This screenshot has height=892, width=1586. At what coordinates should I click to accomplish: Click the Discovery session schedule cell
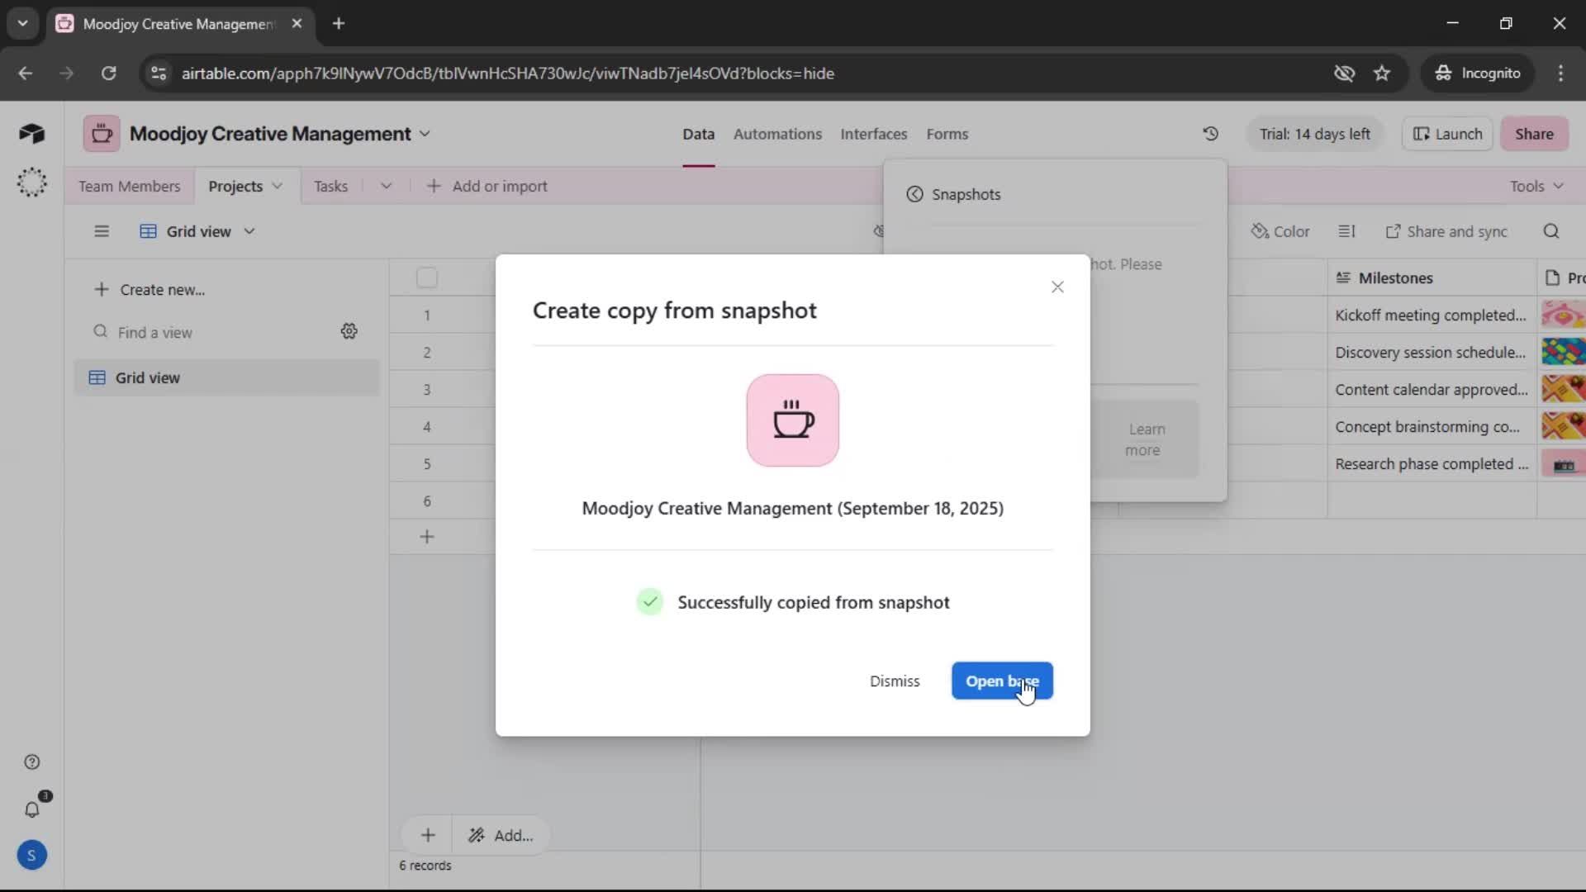pyautogui.click(x=1432, y=352)
